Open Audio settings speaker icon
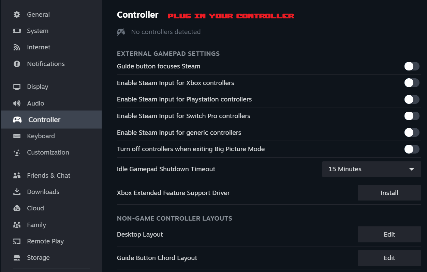427x272 pixels. (17, 103)
